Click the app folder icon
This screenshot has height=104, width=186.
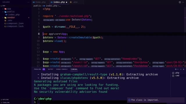click(x=5, y=9)
